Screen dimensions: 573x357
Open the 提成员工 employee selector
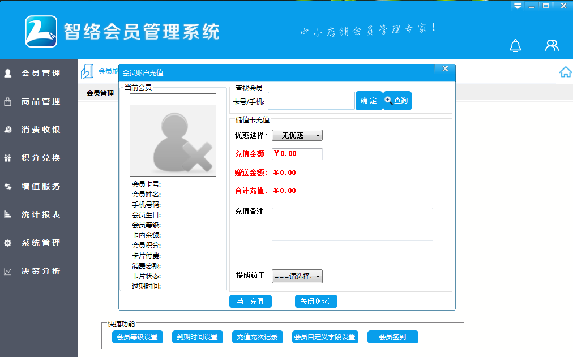click(297, 277)
